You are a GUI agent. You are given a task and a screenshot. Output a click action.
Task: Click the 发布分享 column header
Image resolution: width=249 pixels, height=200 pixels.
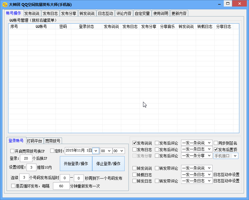pos(149,26)
